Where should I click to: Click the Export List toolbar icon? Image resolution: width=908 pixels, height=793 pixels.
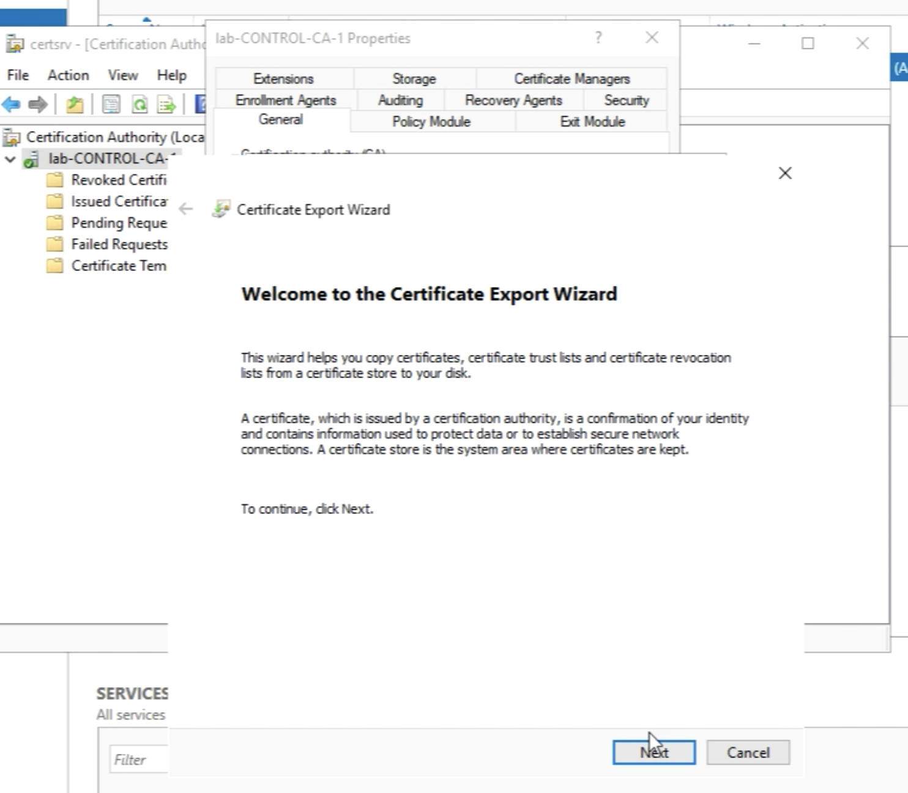point(166,105)
